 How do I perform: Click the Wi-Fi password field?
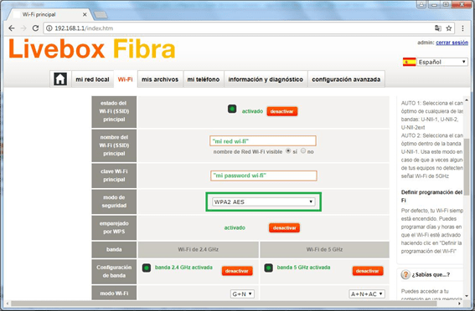(x=264, y=176)
